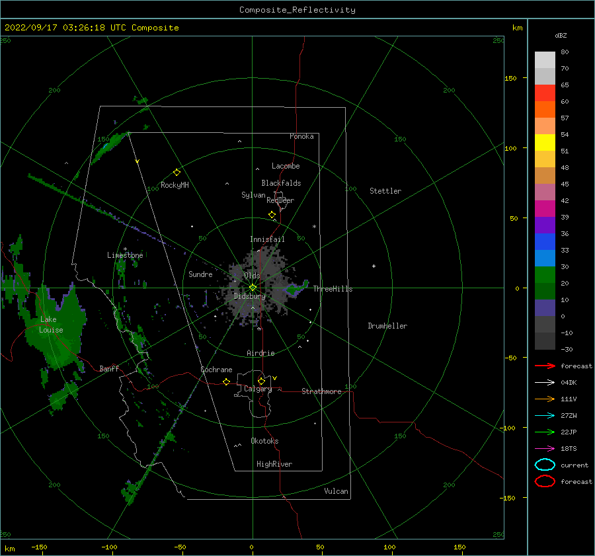
Task: Click the large green echo over Lake Louise
Action: coord(57,327)
